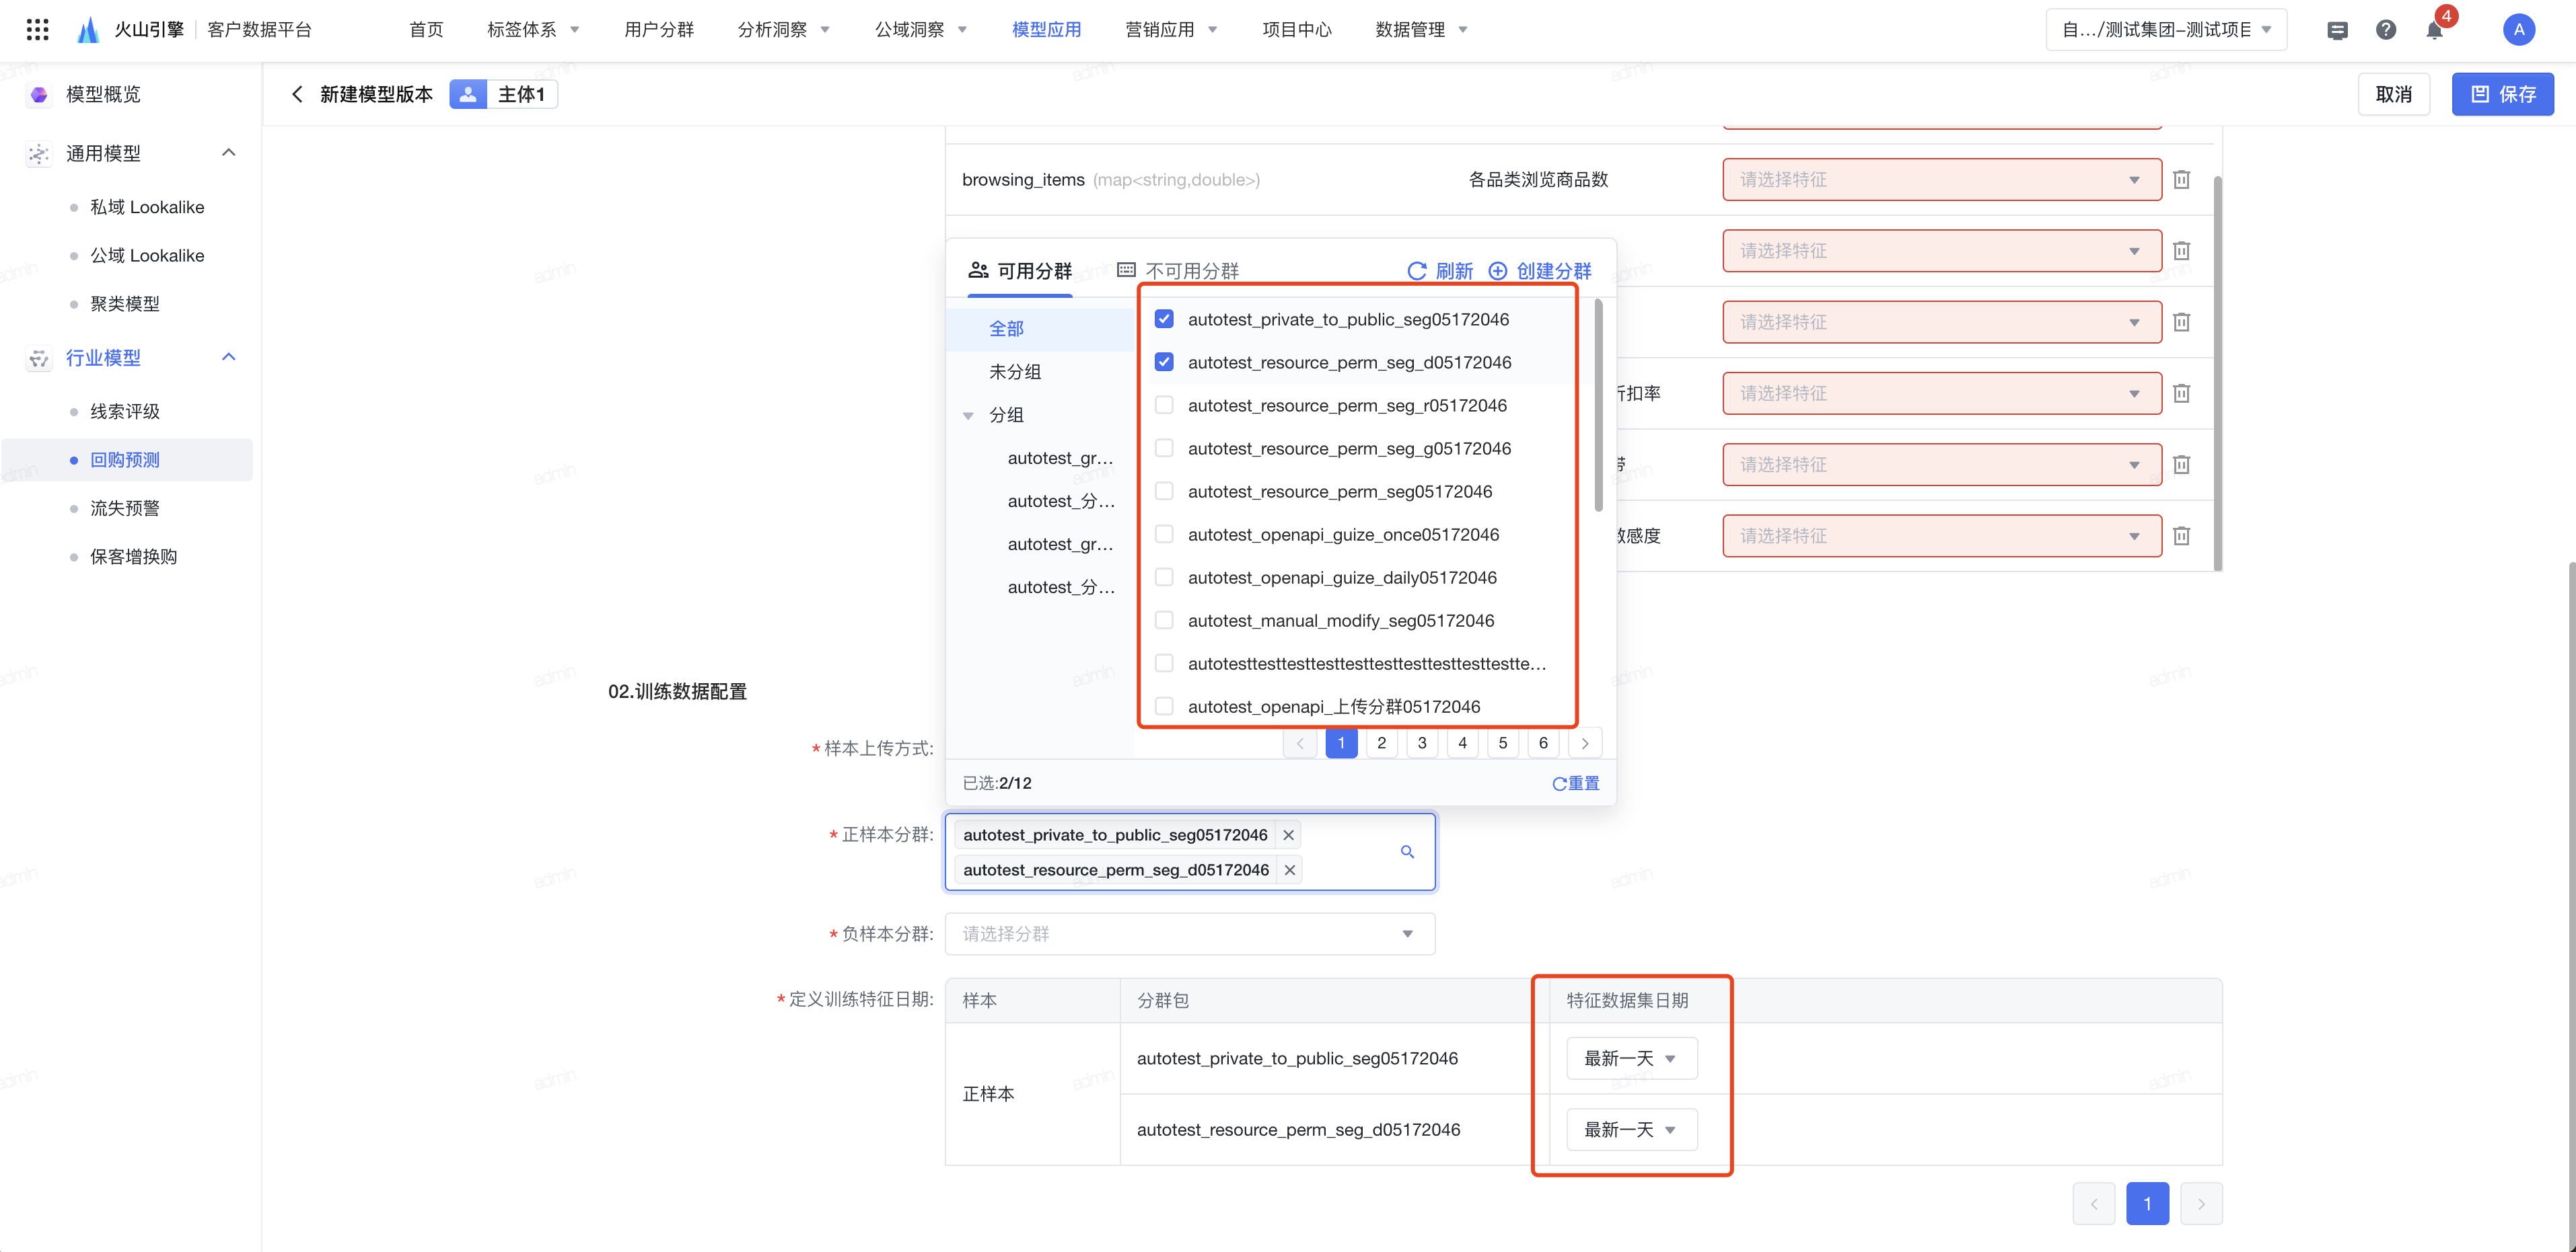
Task: Check autotest_resource_perm_seg05172046
Action: [1164, 492]
